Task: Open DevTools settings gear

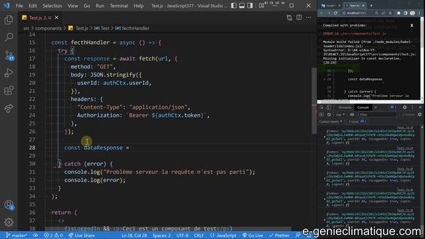Action: click(x=404, y=108)
